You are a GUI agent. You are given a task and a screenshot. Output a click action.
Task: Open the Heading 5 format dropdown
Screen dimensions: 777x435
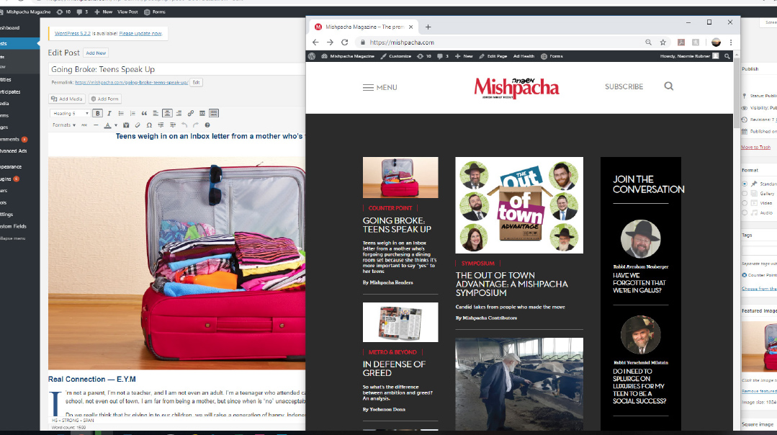[70, 114]
